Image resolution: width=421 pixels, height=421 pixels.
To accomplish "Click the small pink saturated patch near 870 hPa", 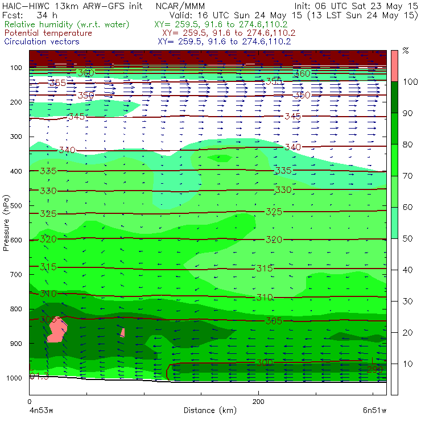I will (x=123, y=333).
